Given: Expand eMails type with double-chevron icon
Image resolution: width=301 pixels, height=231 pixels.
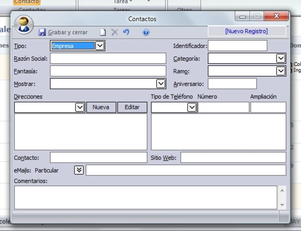Looking at the screenshot, I should 79,170.
